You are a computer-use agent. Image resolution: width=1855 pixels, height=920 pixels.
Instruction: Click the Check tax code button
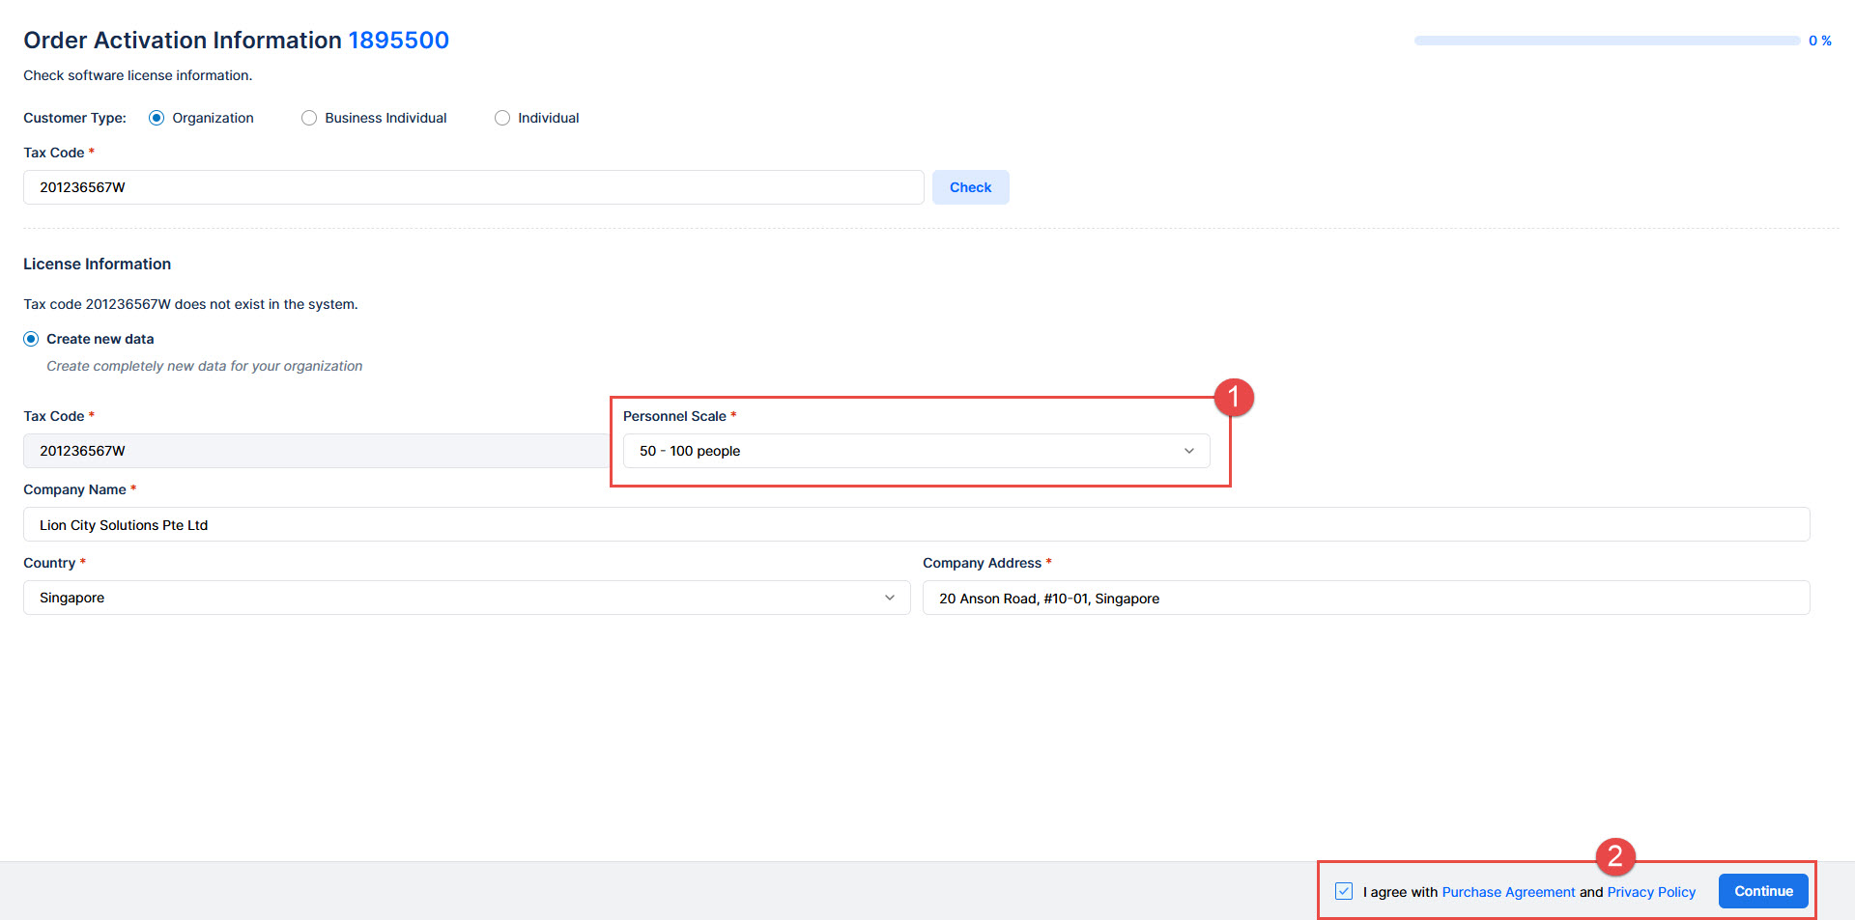point(970,187)
